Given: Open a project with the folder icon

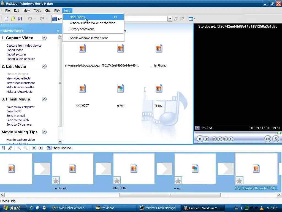Looking at the screenshot, I should pos(13,19).
